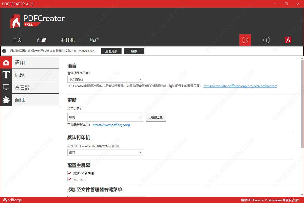The image size is (304, 203).
Task: Click the red Architect "A" icon
Action: [288, 40]
